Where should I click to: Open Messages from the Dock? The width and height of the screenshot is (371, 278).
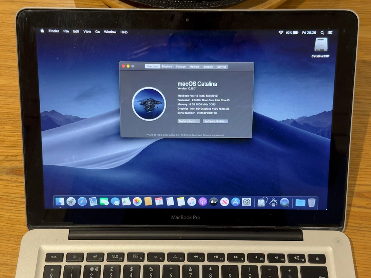pos(115,202)
